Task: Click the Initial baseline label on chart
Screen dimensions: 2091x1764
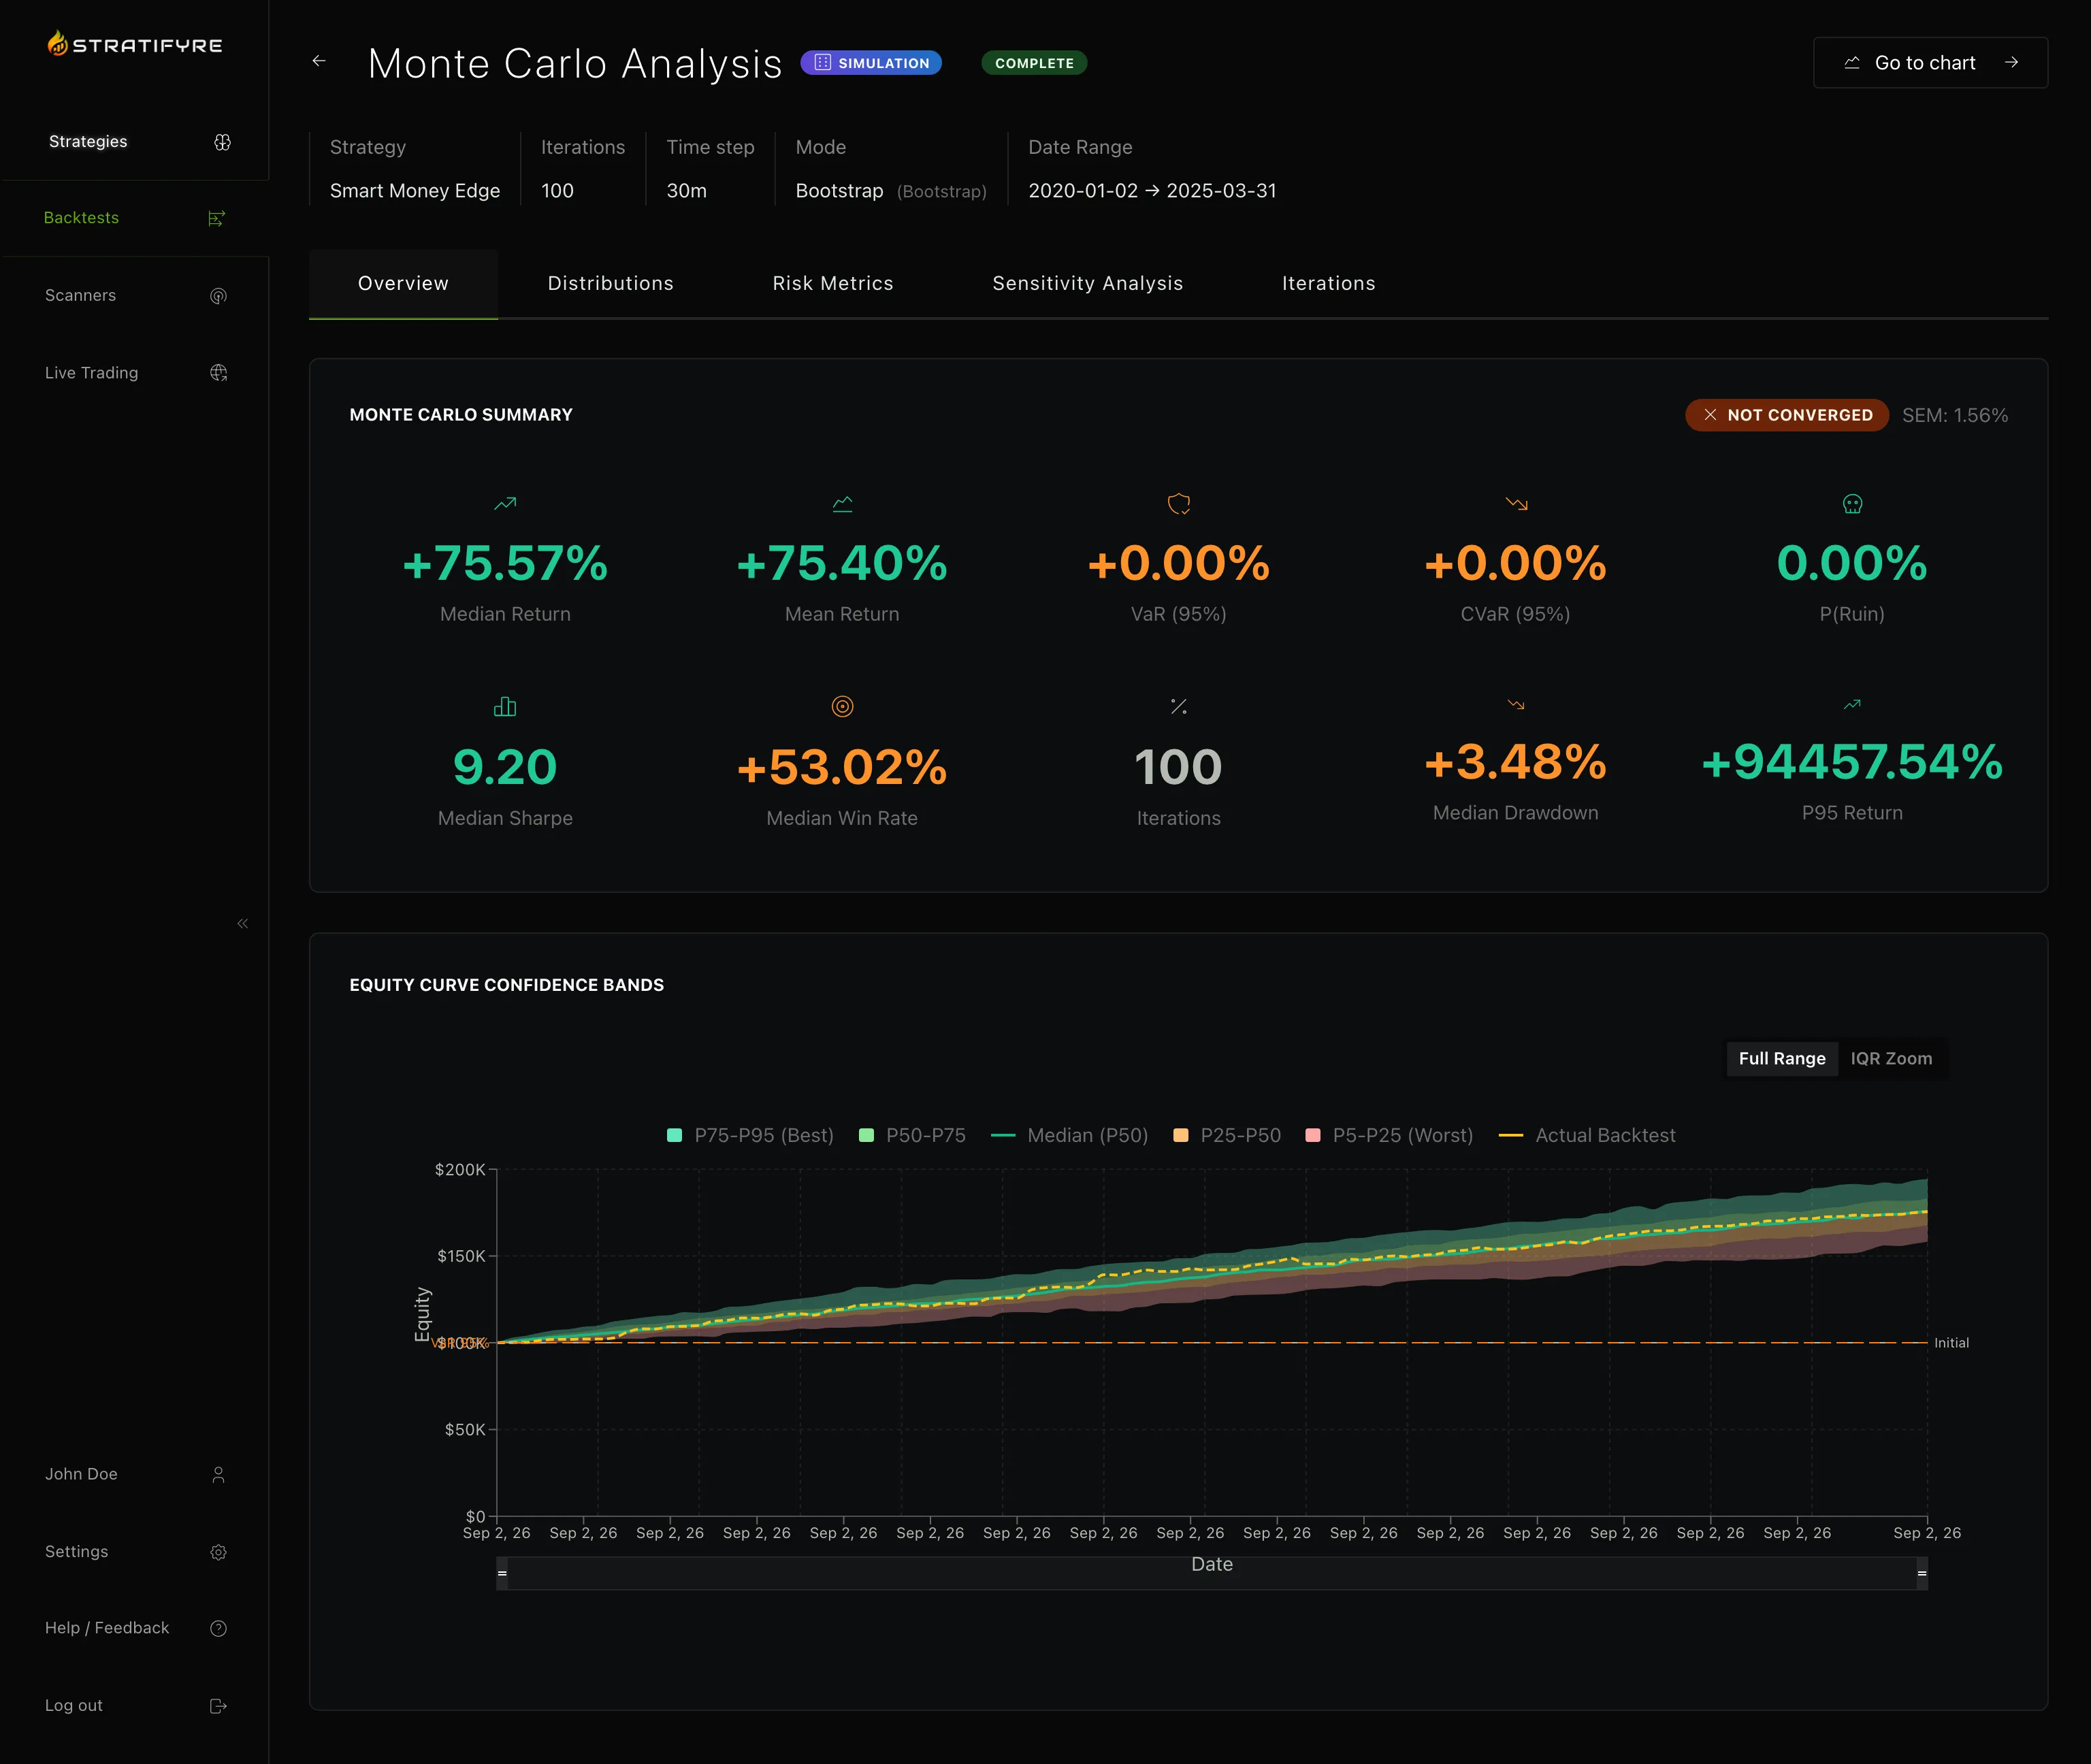Action: point(1951,1343)
